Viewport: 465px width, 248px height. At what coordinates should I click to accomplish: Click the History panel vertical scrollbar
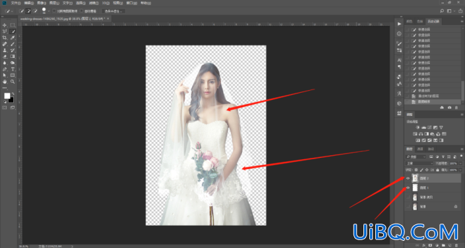tap(463, 91)
